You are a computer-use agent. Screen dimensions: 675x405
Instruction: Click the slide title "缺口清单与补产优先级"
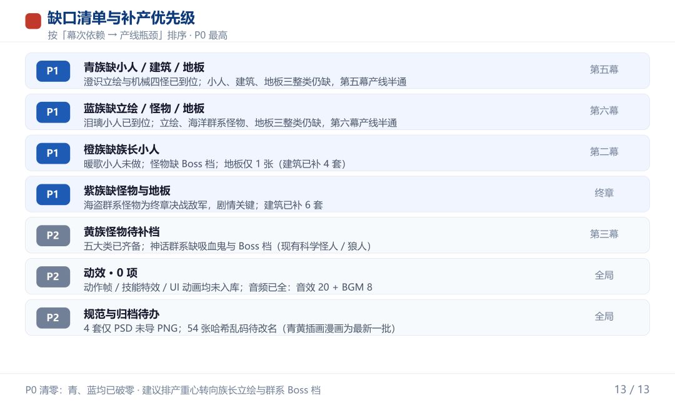point(121,18)
